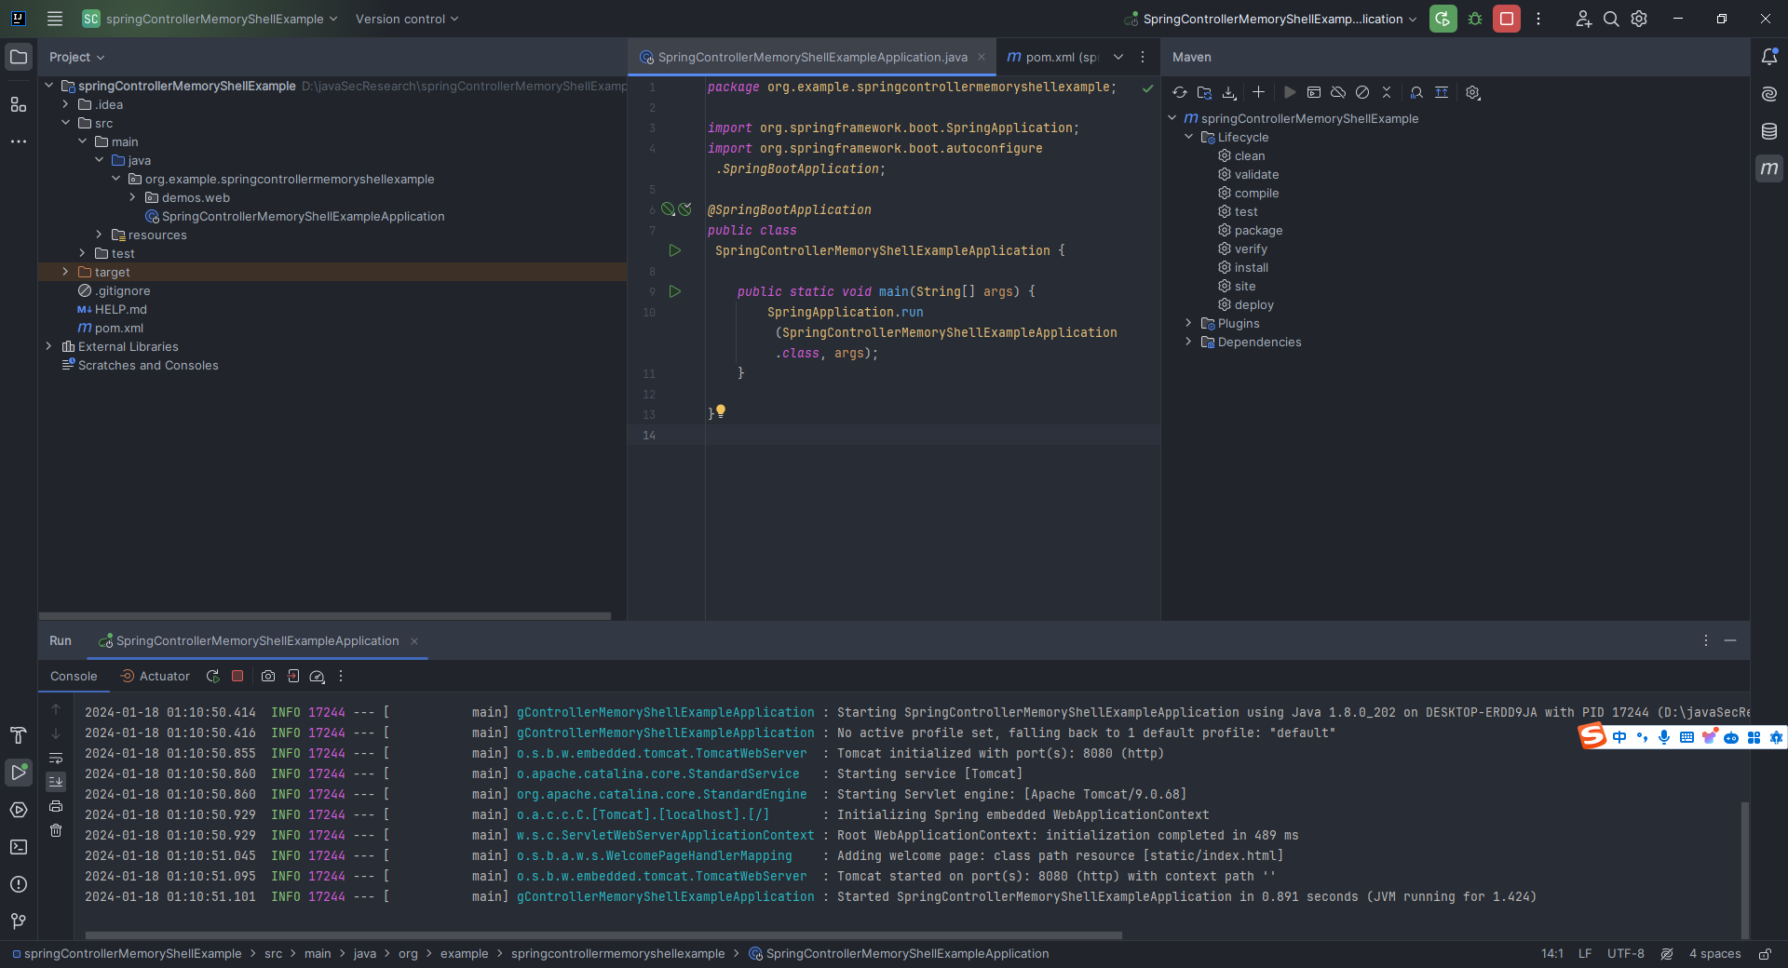Switch to Actuator tab
The height and width of the screenshot is (968, 1788).
(x=156, y=677)
